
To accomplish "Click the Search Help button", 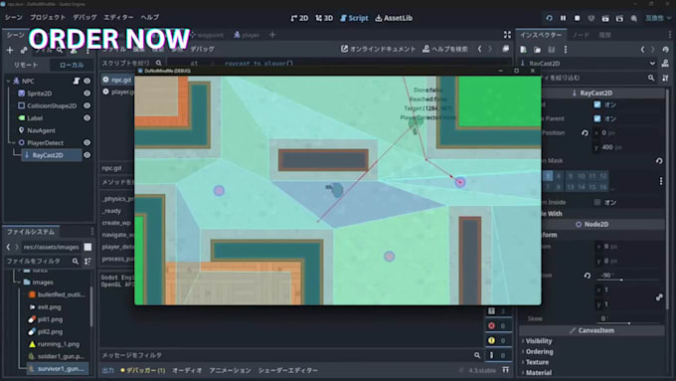I will [x=445, y=49].
